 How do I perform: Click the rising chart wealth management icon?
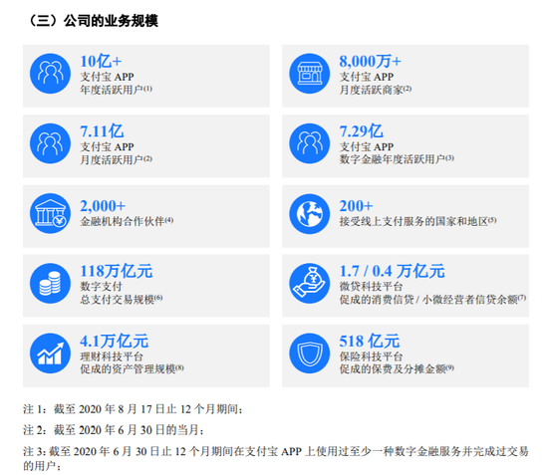pos(51,354)
